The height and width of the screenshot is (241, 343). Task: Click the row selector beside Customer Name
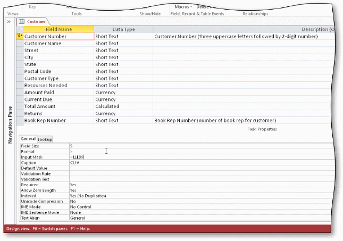(20, 43)
